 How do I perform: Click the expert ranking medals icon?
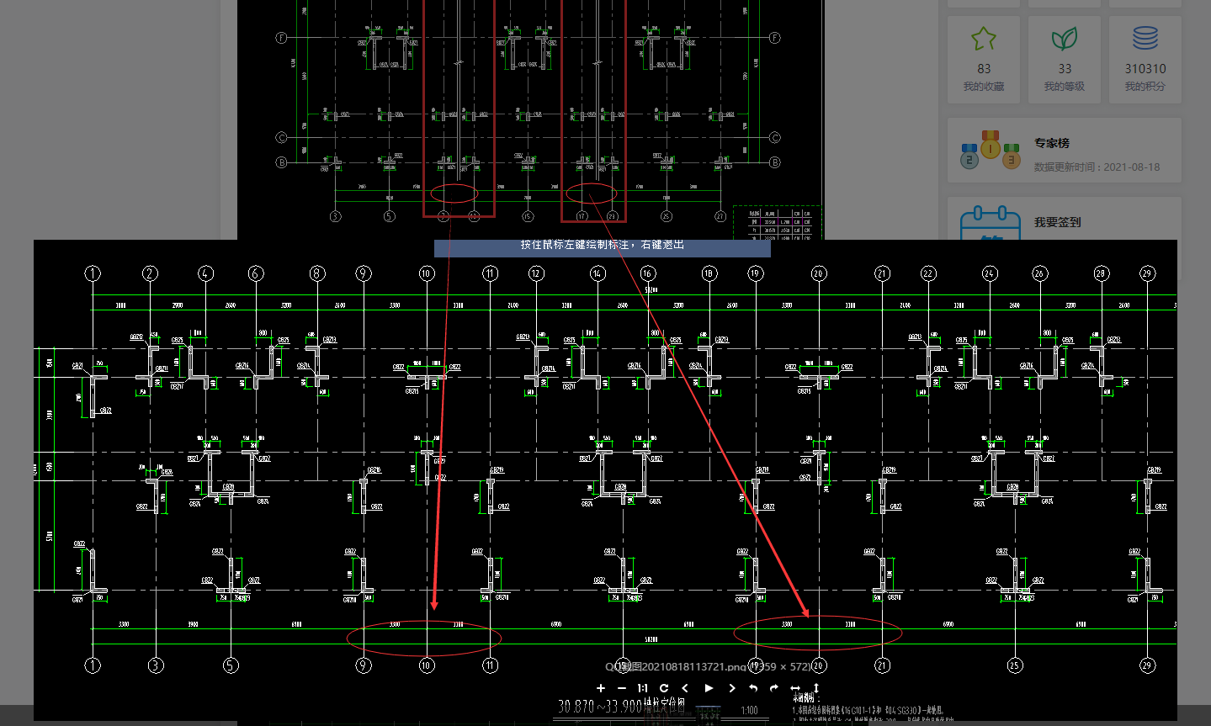pyautogui.click(x=990, y=150)
